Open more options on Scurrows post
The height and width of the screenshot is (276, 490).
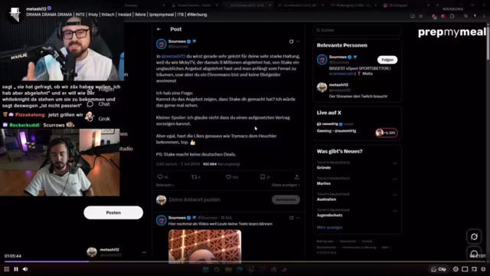point(298,41)
